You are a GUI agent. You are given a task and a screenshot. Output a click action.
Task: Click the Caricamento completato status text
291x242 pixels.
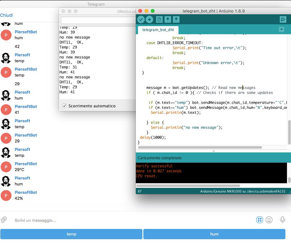[160, 158]
